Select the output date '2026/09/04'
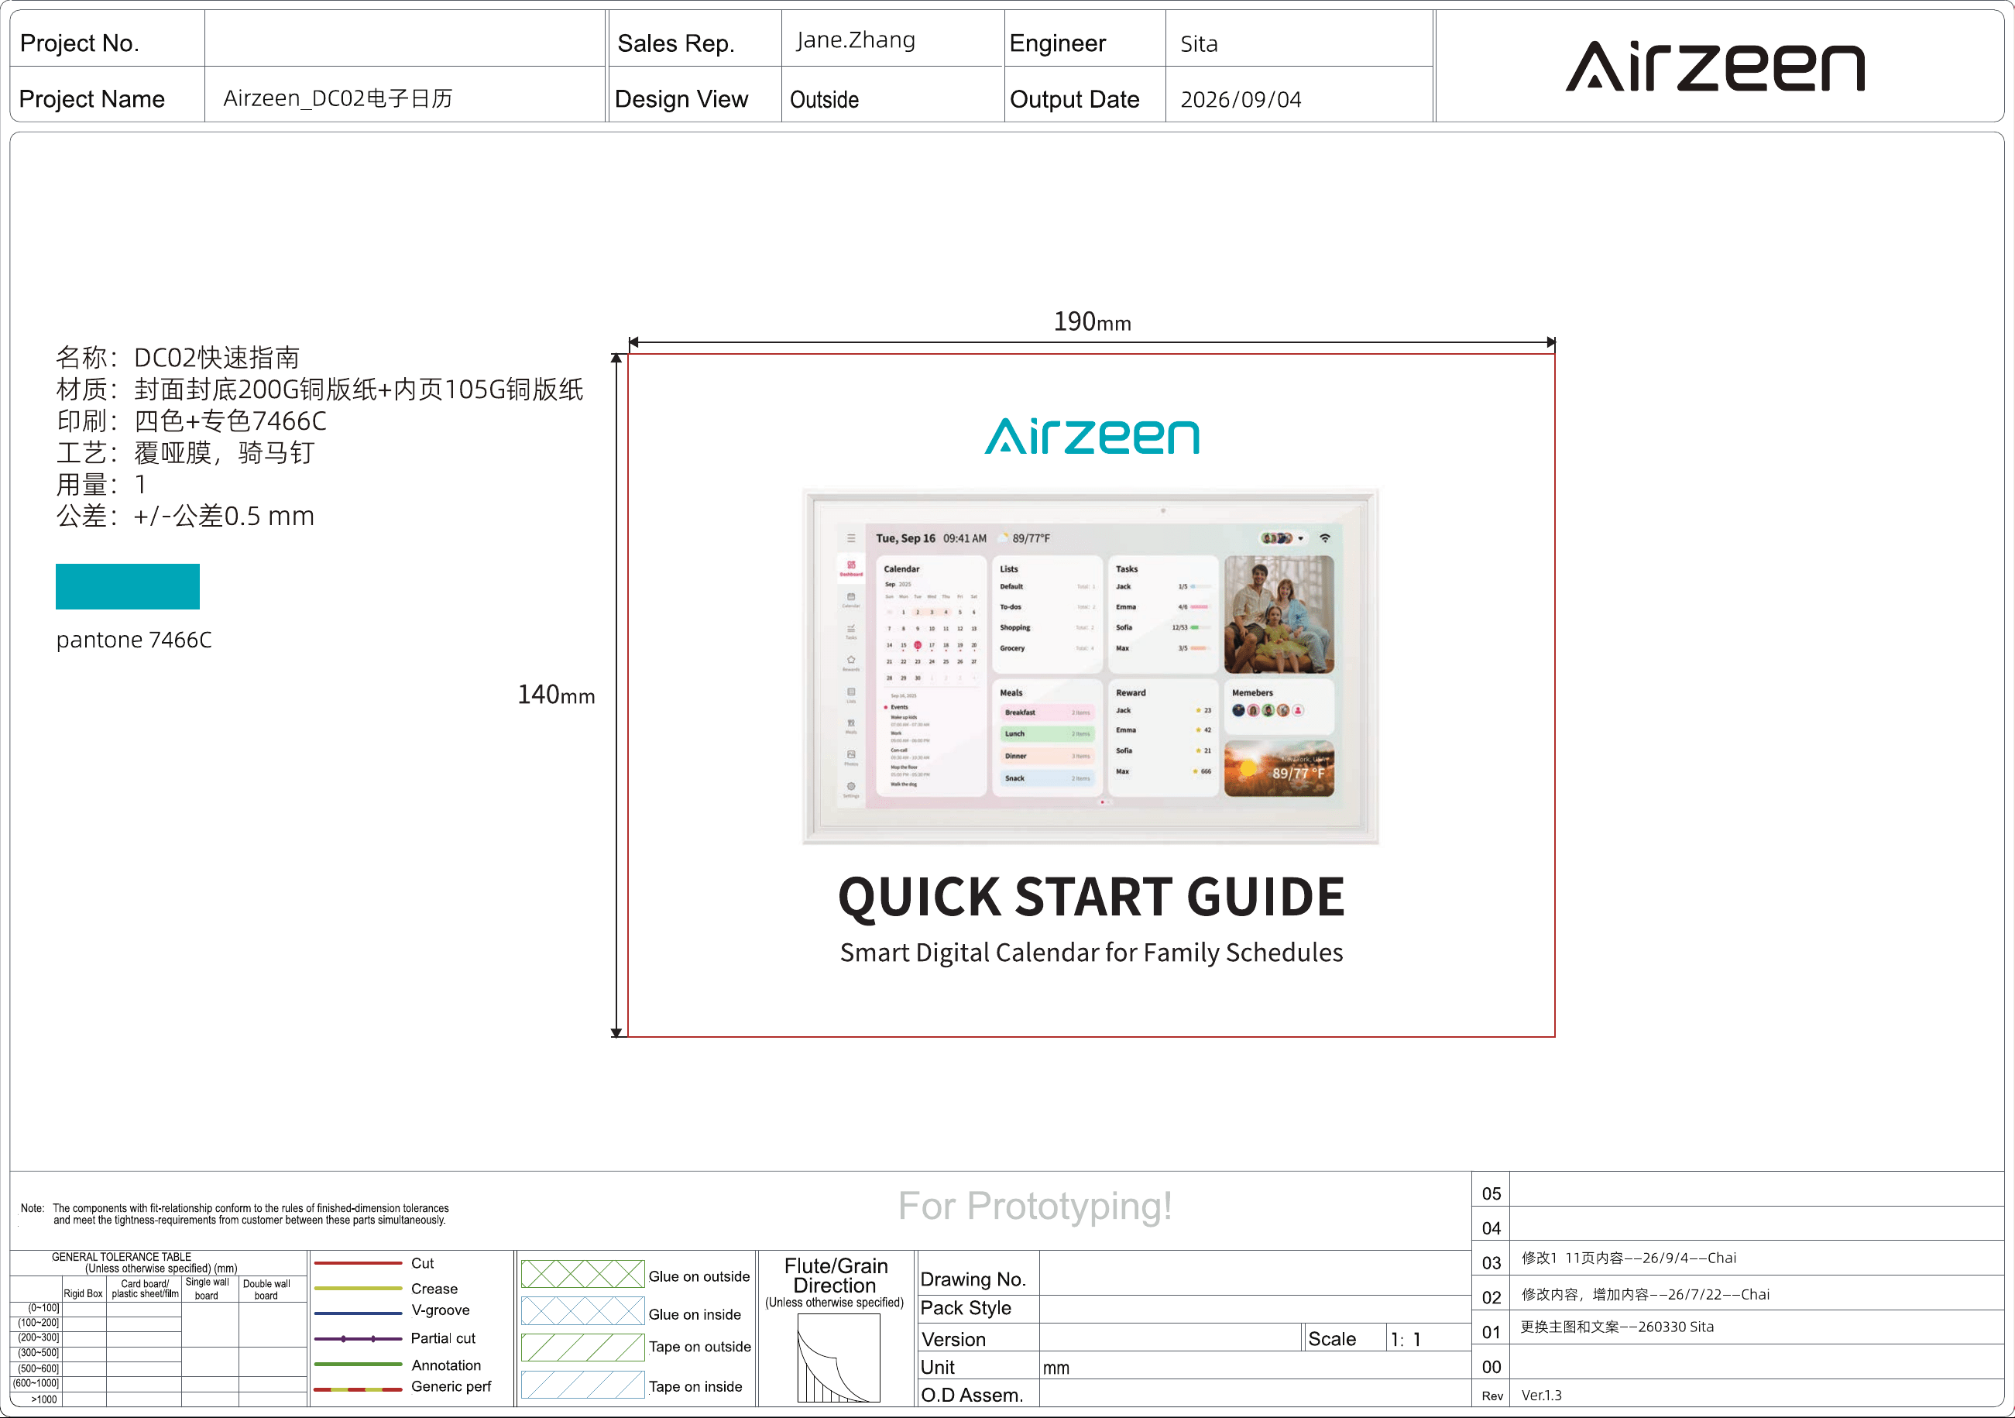This screenshot has height=1418, width=2015. (x=1241, y=99)
